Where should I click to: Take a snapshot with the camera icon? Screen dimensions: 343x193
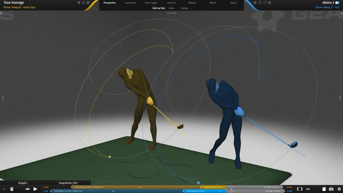coord(331,189)
